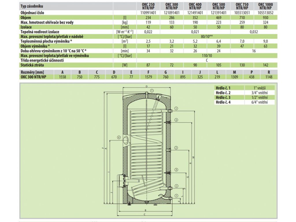Click the static loss value 87

(148, 65)
